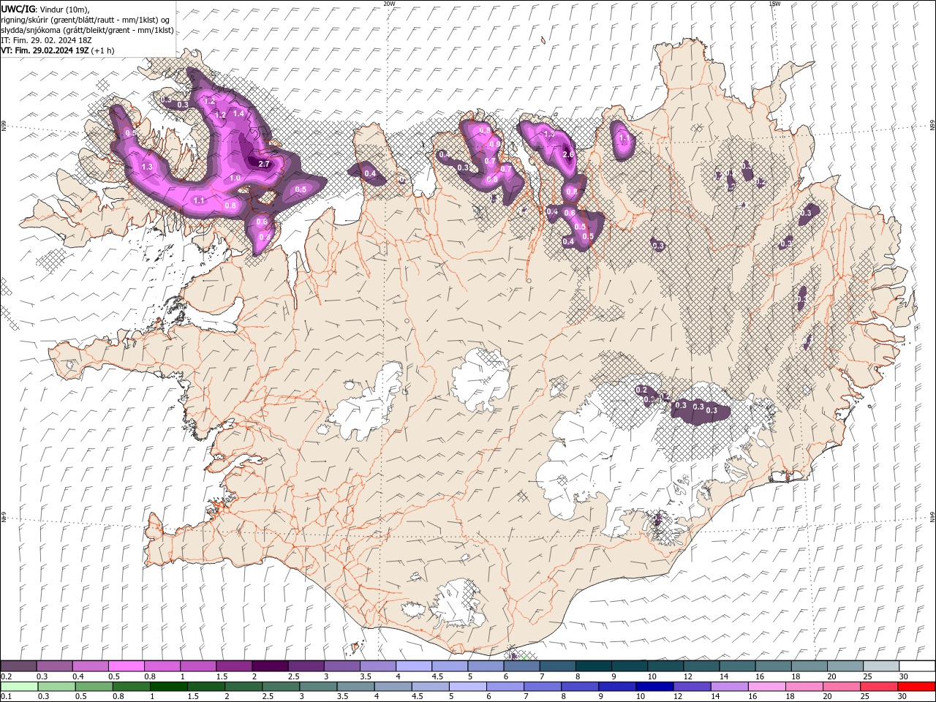Click the '0.1' label under lower legend
The height and width of the screenshot is (702, 936).
point(6,697)
